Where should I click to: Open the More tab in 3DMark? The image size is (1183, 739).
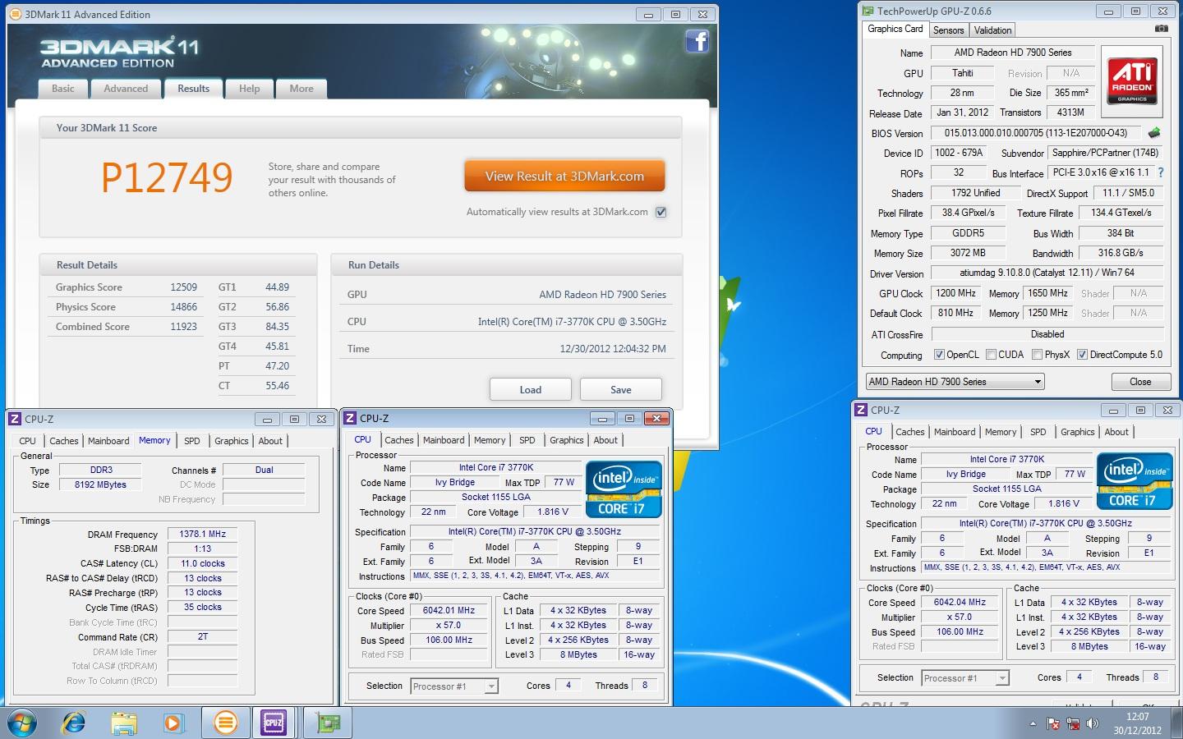click(x=301, y=89)
